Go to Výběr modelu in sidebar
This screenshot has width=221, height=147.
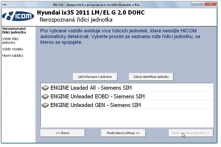click(x=12, y=49)
